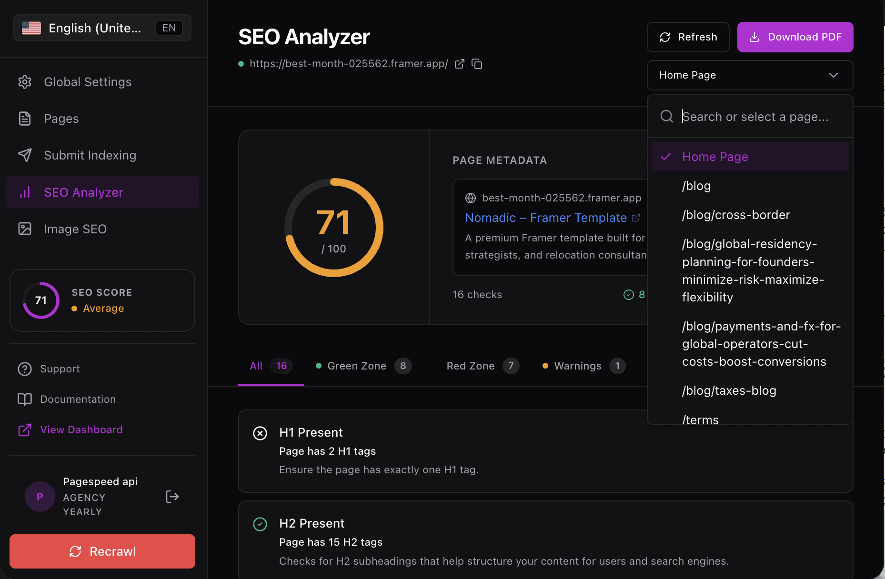885x579 pixels.
Task: Click the logout icon next to Pagespeed api
Action: (172, 497)
